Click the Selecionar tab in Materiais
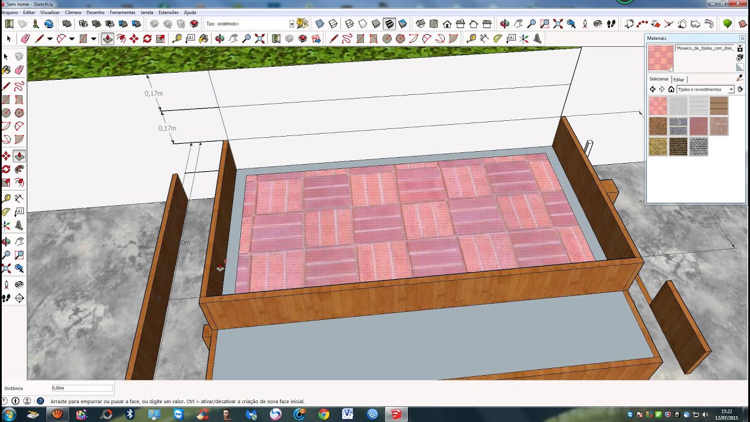Viewport: 750px width, 422px height. tap(659, 79)
